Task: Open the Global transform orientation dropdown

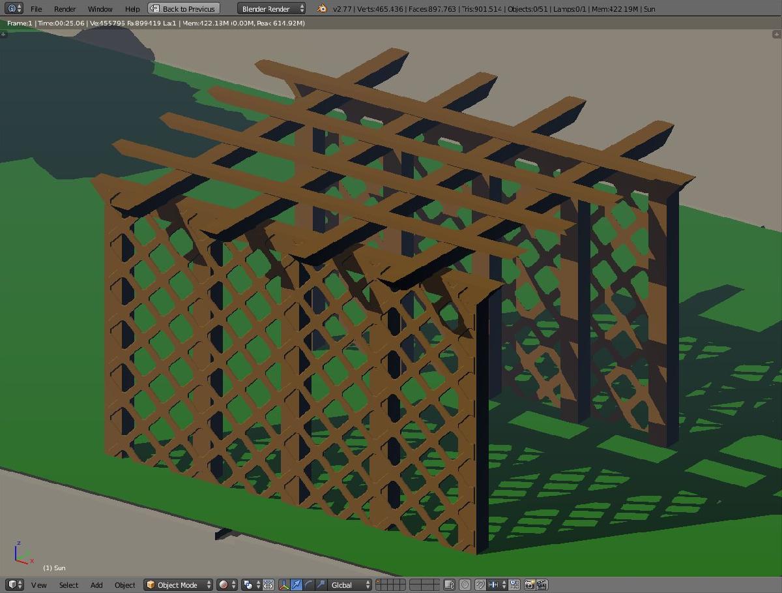Action: pyautogui.click(x=349, y=585)
